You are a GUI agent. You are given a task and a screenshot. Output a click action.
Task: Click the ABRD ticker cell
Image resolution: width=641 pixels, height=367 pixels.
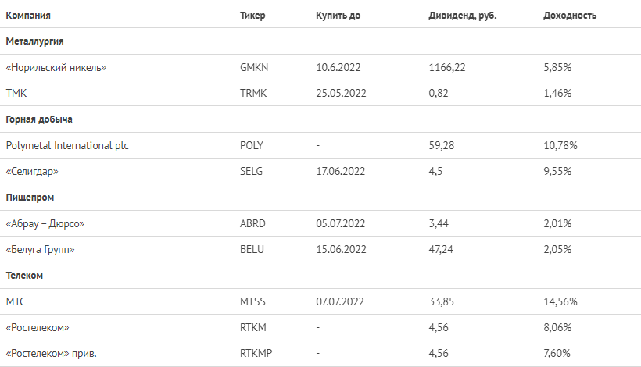pos(252,223)
